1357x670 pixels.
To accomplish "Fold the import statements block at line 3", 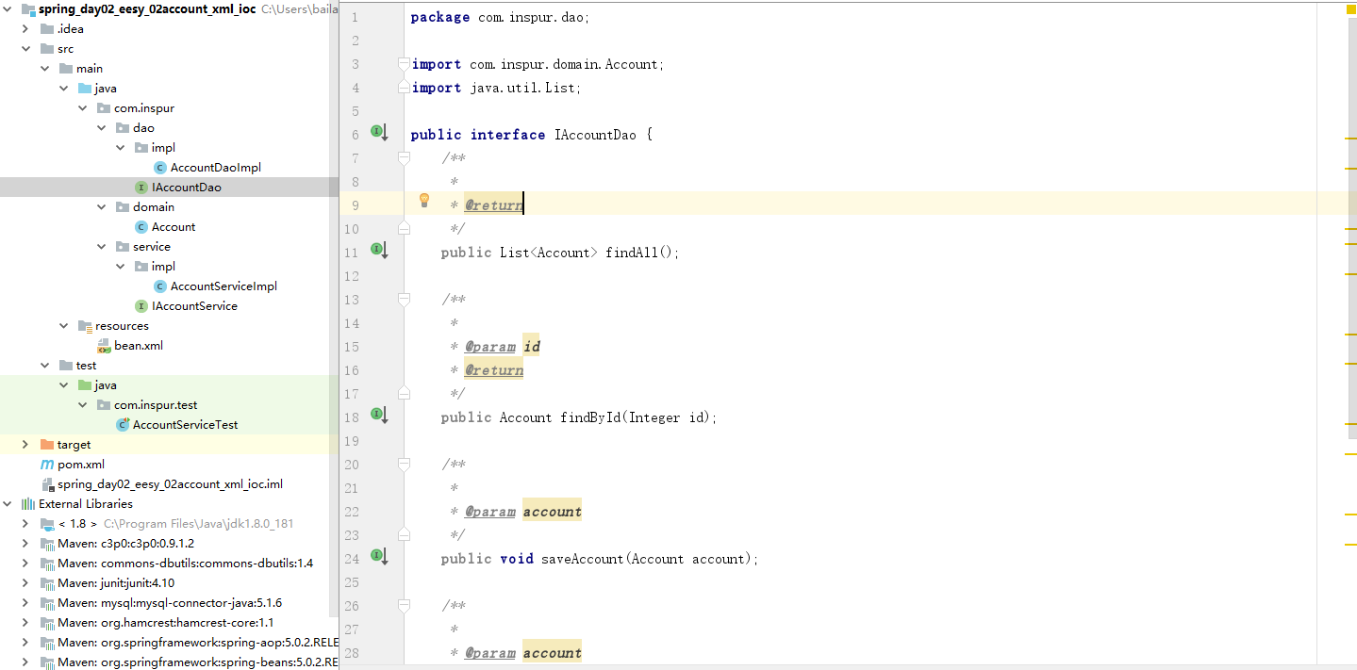I will [x=405, y=64].
